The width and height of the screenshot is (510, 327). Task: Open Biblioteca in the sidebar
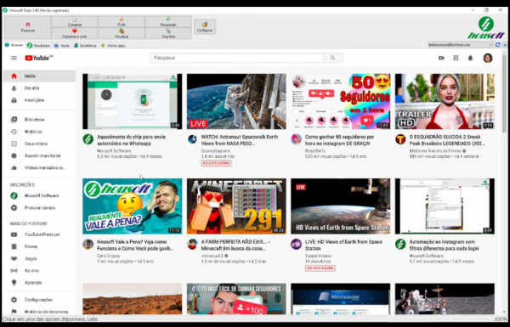tap(39, 120)
